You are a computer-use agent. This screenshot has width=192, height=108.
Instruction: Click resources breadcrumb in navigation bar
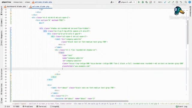tap(18, 2)
